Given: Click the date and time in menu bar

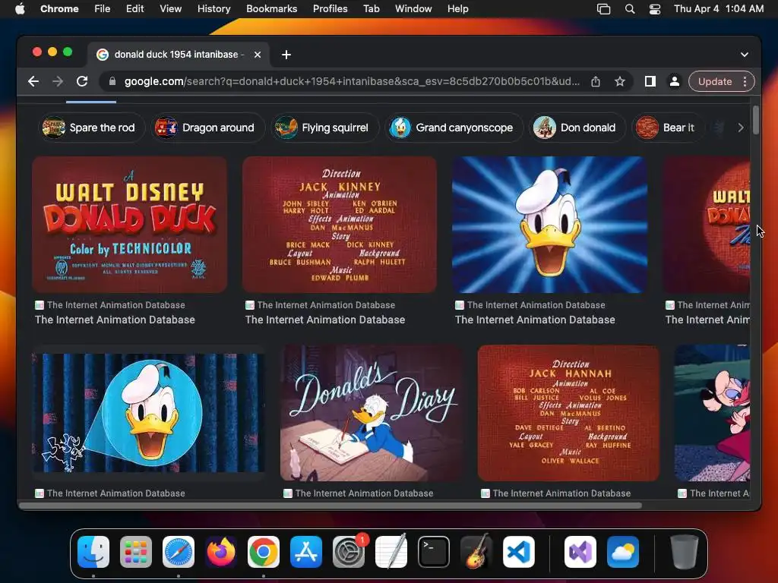Looking at the screenshot, I should click(719, 9).
